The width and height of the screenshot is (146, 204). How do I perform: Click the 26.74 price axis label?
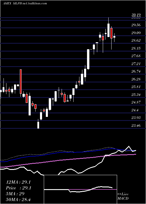tap(136, 71)
